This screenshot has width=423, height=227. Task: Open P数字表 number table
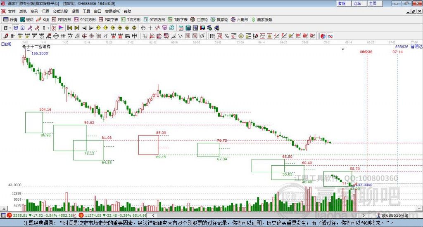point(109,20)
